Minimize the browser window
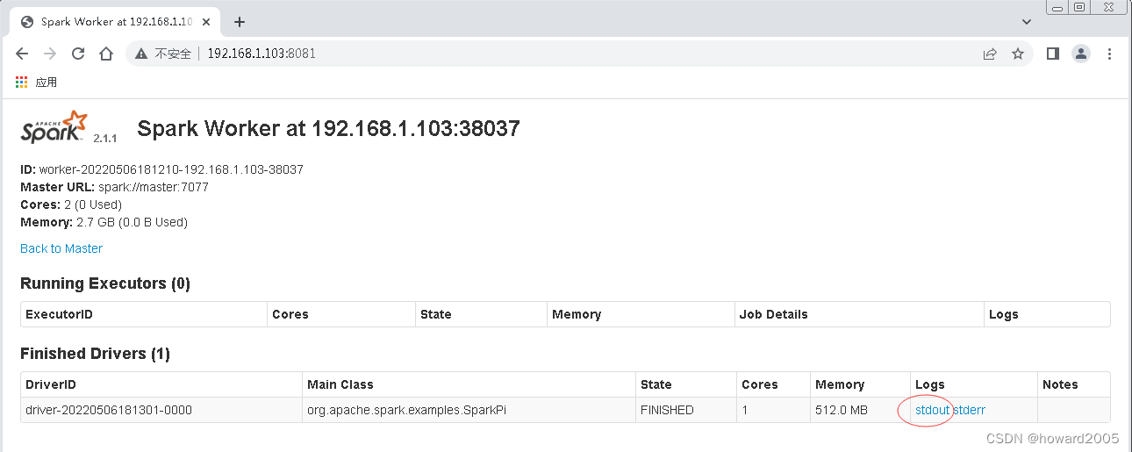The width and height of the screenshot is (1132, 452). (x=1058, y=7)
